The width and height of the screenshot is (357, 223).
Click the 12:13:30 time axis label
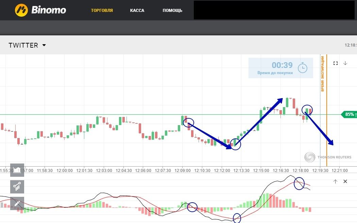(x=241, y=170)
